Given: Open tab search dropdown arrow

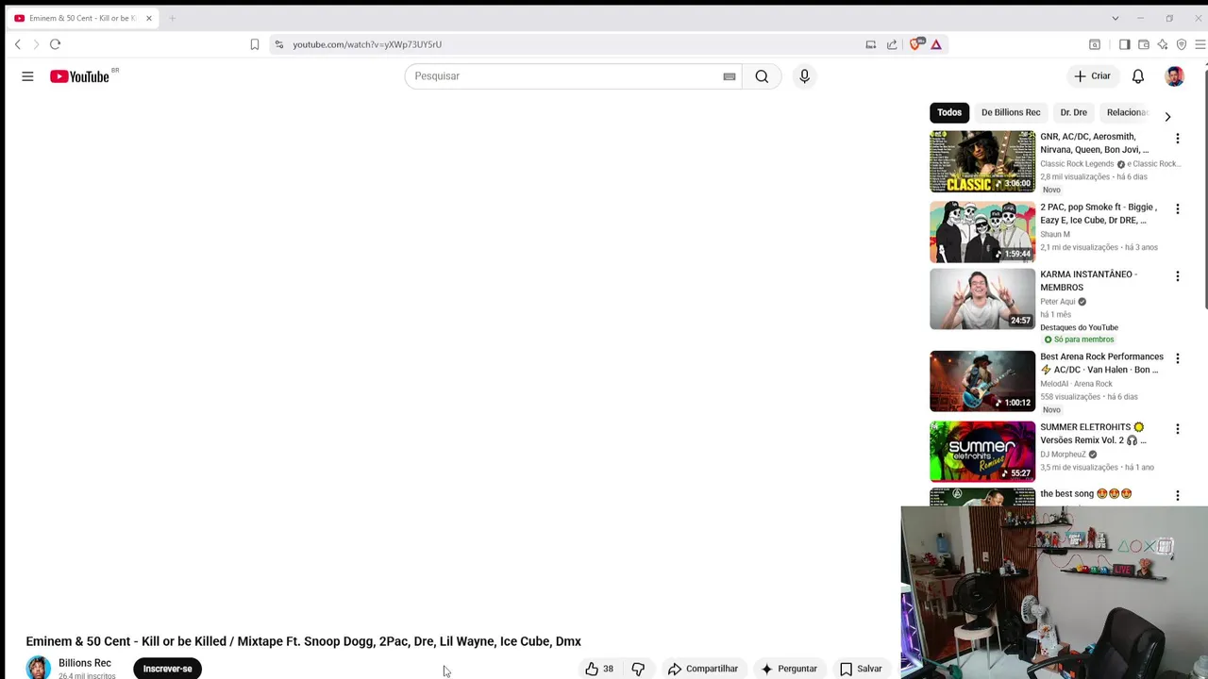Looking at the screenshot, I should pyautogui.click(x=1115, y=18).
